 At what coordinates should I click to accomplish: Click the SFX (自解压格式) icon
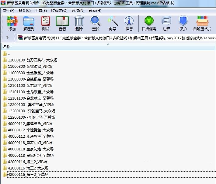[202, 23]
